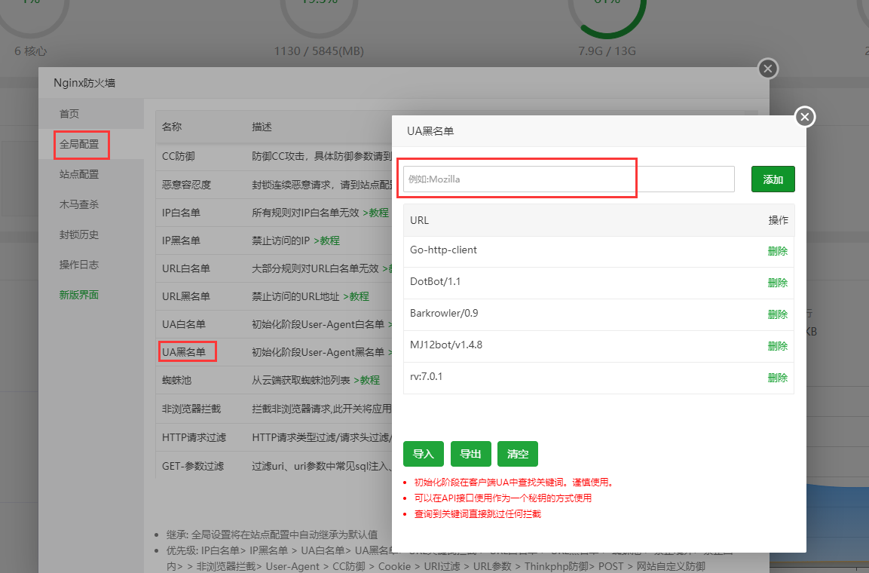The image size is (869, 573).
Task: Select the 蜘蛛池 rule name
Action: point(177,380)
